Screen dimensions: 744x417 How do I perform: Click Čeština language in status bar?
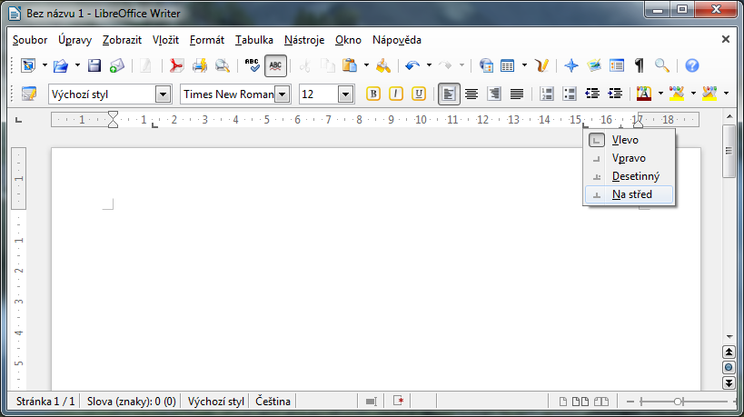click(x=273, y=402)
